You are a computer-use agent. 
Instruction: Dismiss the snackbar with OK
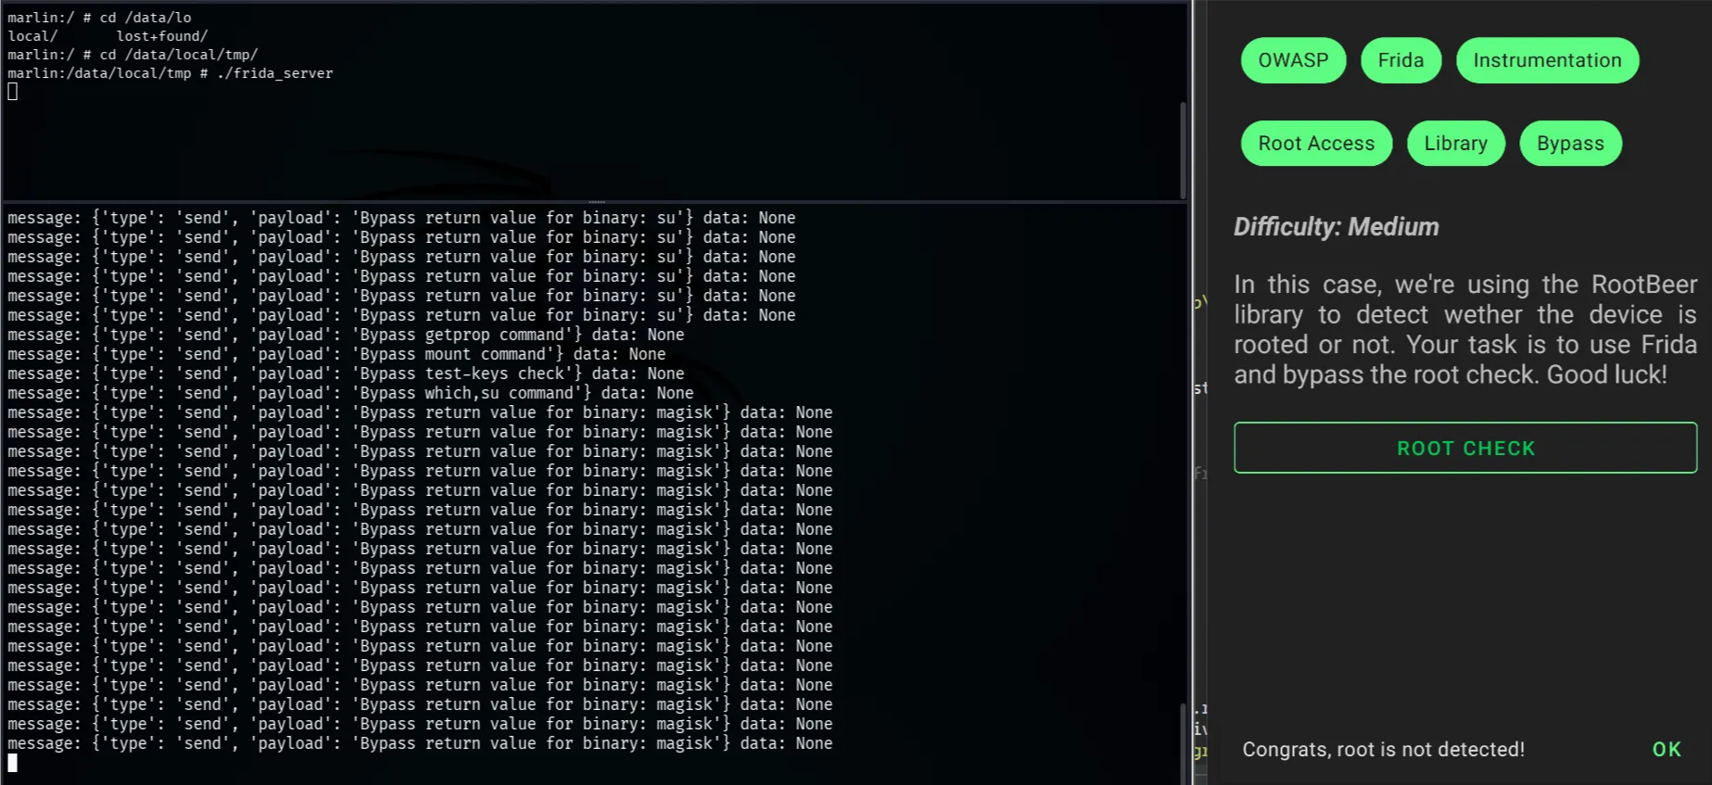(1666, 749)
